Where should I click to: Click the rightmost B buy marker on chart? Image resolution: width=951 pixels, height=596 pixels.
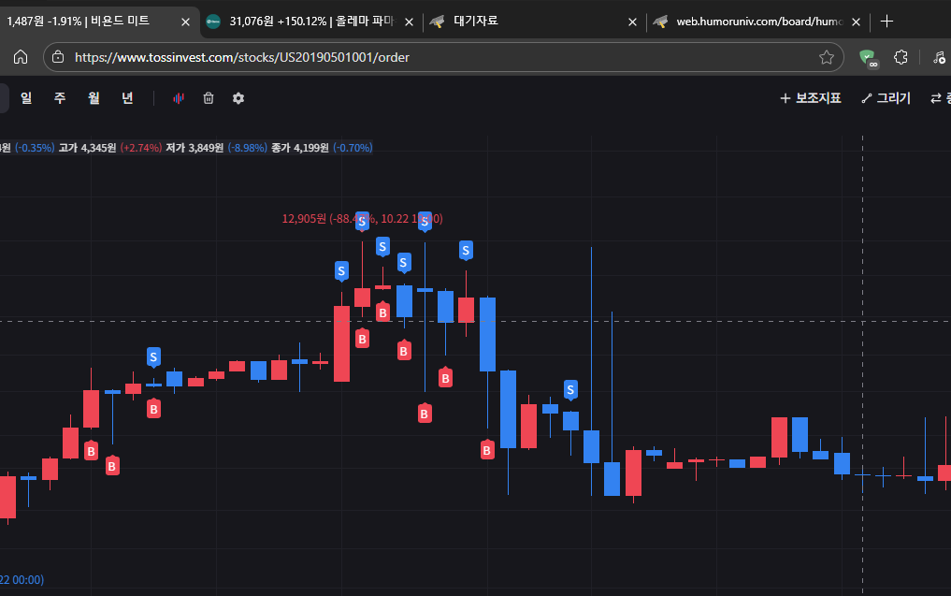[x=487, y=450]
